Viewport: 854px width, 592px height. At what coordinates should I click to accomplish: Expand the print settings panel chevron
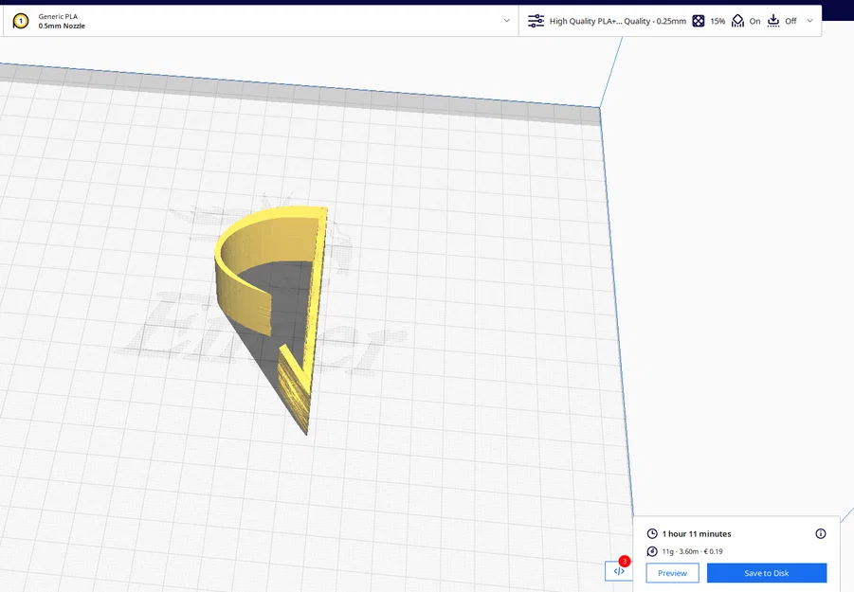tap(809, 21)
